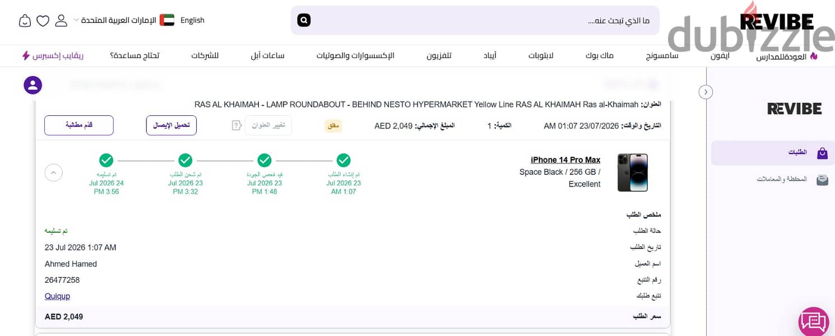835x336 pixels.
Task: Click the checkmark for تم إنشاء الطلب
Action: pos(344,161)
